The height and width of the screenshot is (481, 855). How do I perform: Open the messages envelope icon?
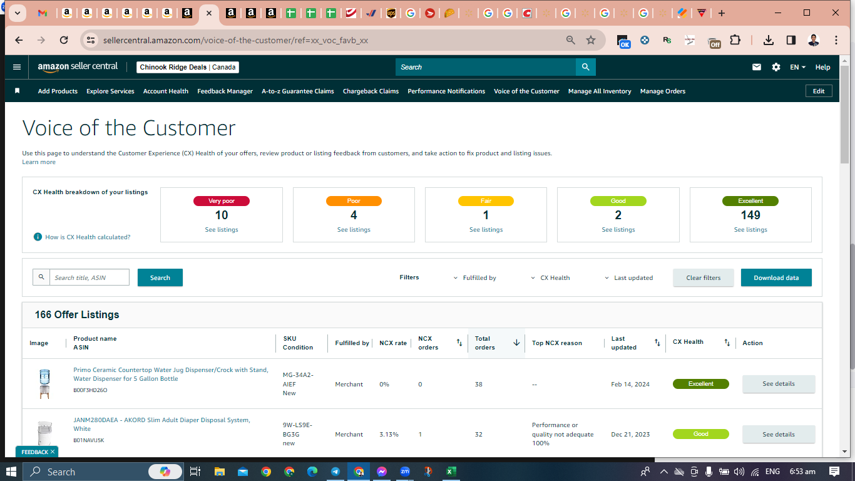point(757,67)
